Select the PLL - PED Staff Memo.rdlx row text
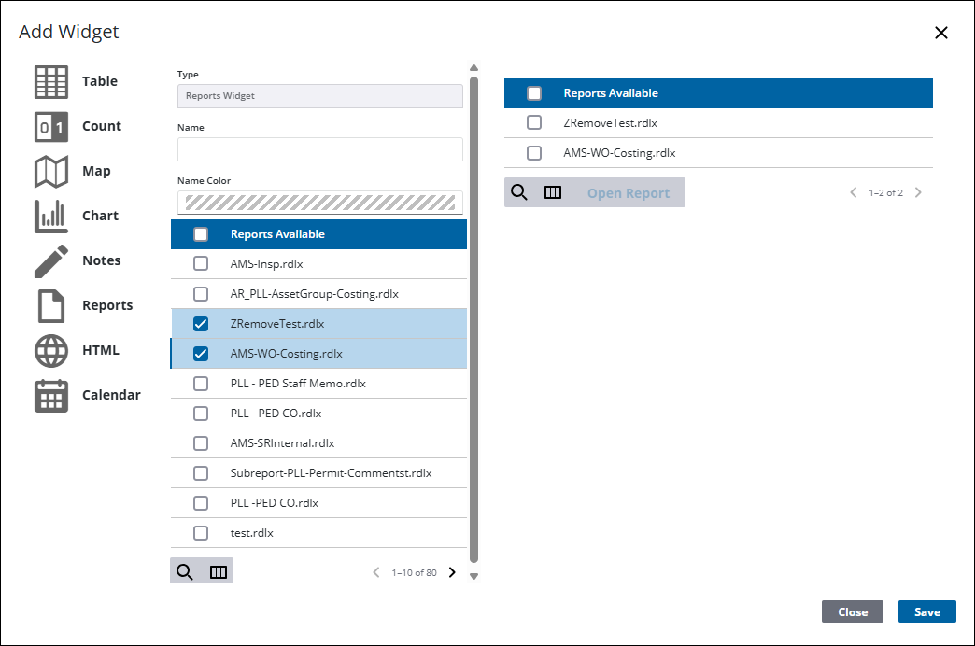The height and width of the screenshot is (646, 975). (x=298, y=384)
